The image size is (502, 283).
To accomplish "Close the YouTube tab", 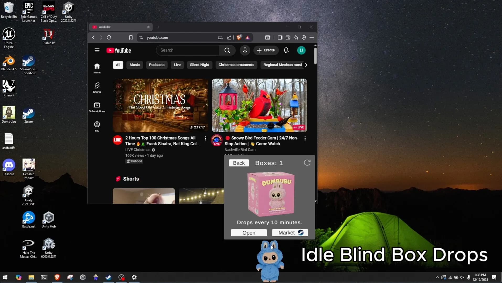I will (148, 27).
